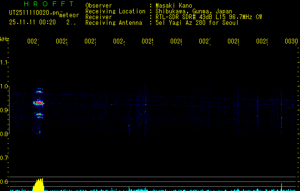Screen dimensions: 300x191
Task: Click the 0028 time axis label
Action: tap(233, 41)
